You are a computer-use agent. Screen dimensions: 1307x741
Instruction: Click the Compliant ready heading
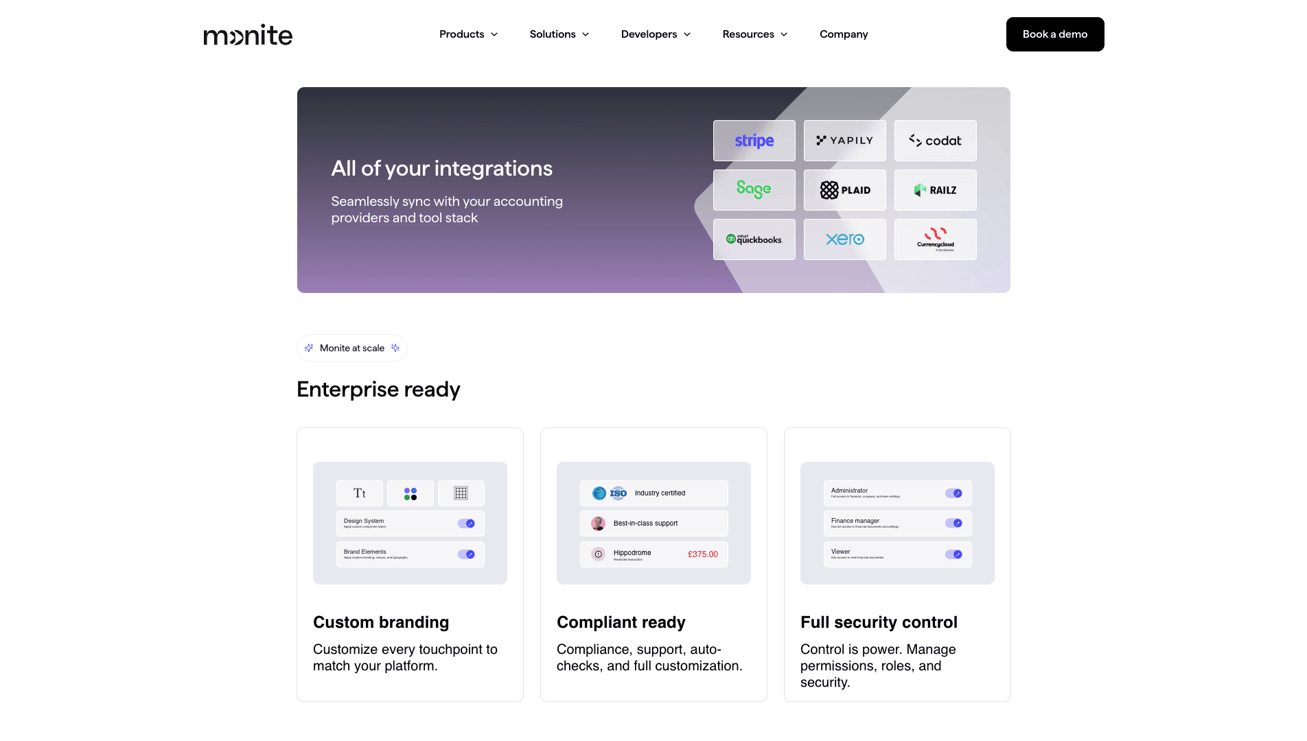[621, 622]
